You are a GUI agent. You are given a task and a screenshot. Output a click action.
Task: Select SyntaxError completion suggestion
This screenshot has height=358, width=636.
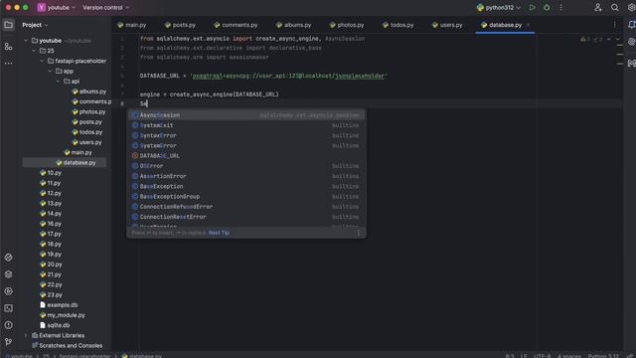246,135
